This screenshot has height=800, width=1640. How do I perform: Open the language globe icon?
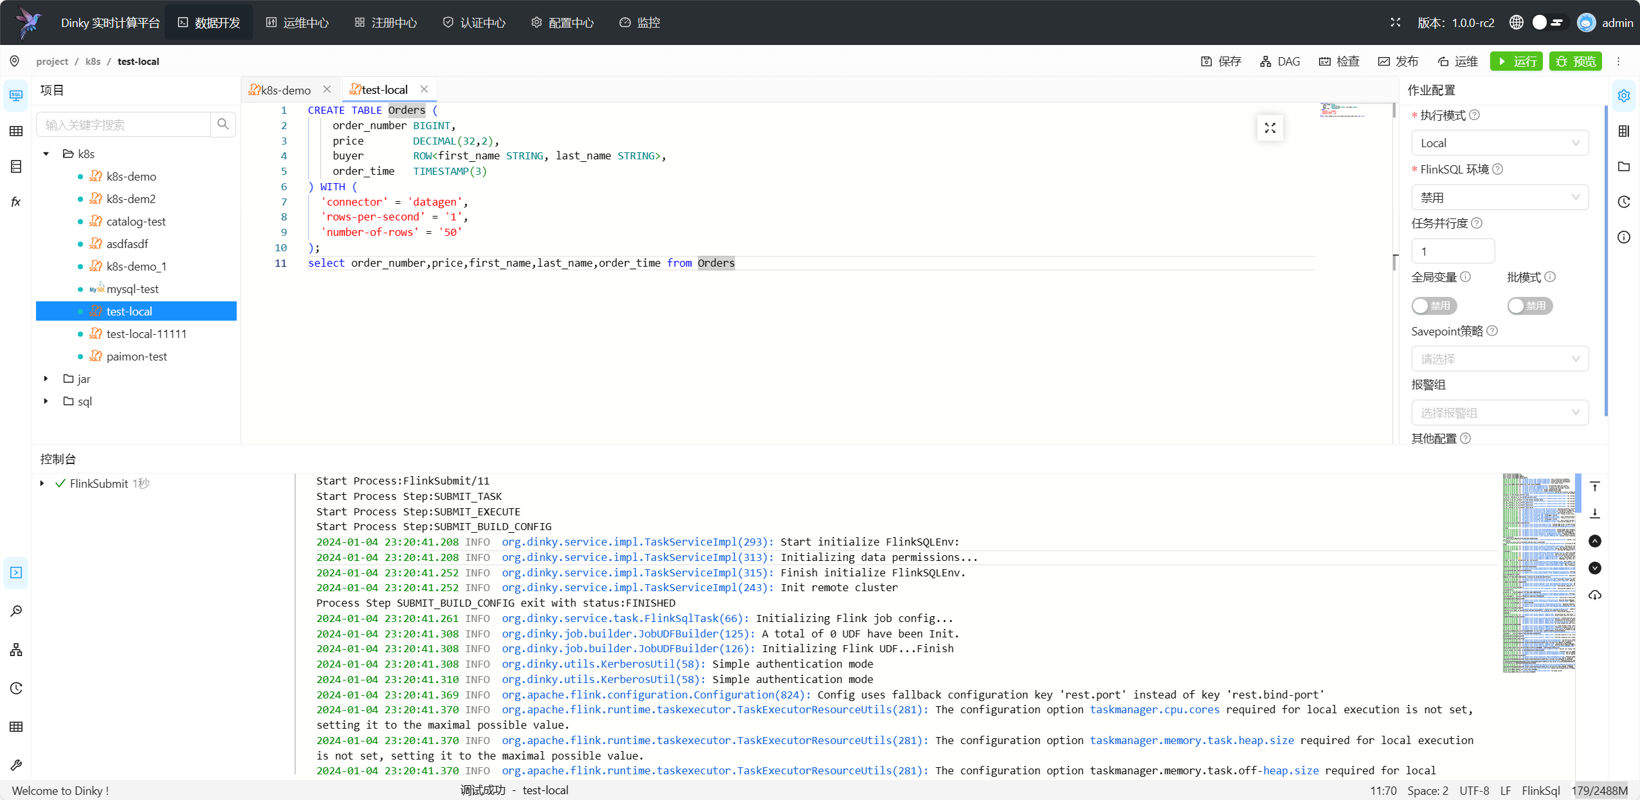(1516, 22)
